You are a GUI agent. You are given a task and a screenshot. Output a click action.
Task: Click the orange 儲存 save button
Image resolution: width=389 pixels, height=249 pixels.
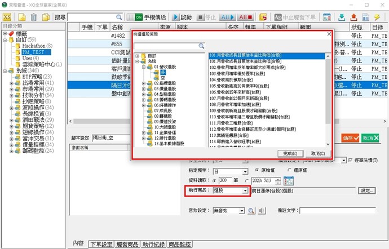pyautogui.click(x=350, y=138)
